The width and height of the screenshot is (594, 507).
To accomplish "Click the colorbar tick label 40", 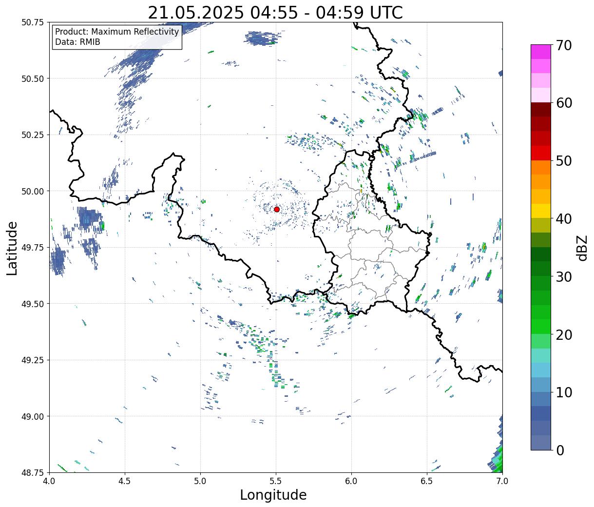I will coord(564,219).
